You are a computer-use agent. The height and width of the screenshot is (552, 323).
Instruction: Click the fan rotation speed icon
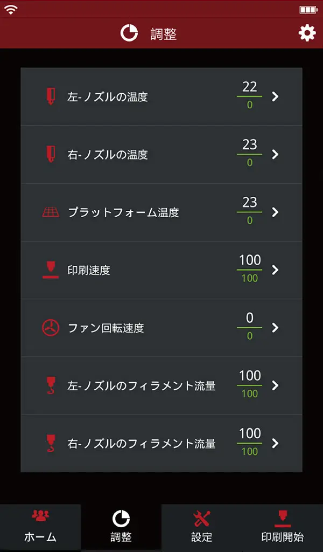click(x=51, y=327)
